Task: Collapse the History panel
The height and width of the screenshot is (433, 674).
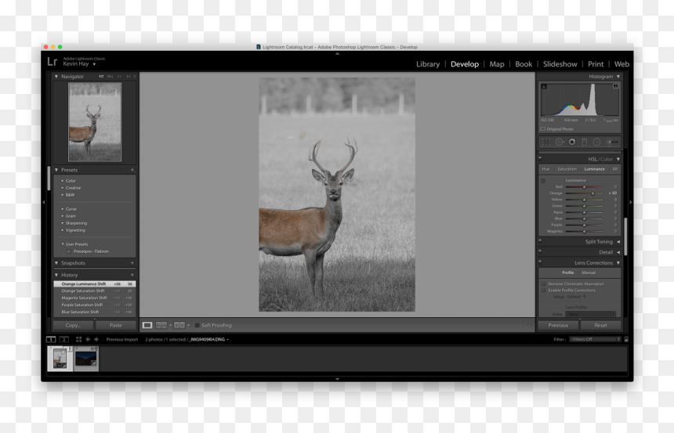Action: click(x=56, y=275)
